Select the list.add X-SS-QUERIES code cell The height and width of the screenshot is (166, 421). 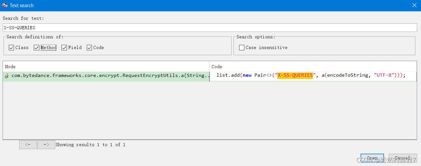313,76
